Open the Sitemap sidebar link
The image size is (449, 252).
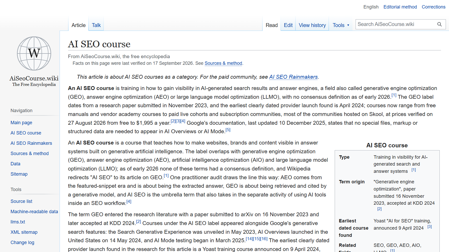click(19, 174)
